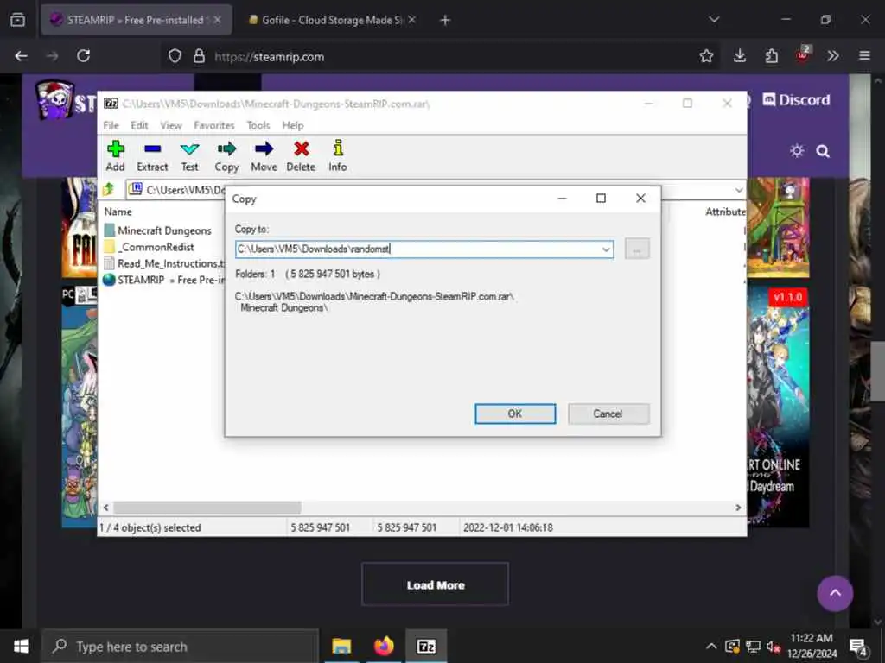
Task: Open the File menu in 7-Zip
Action: coord(111,125)
